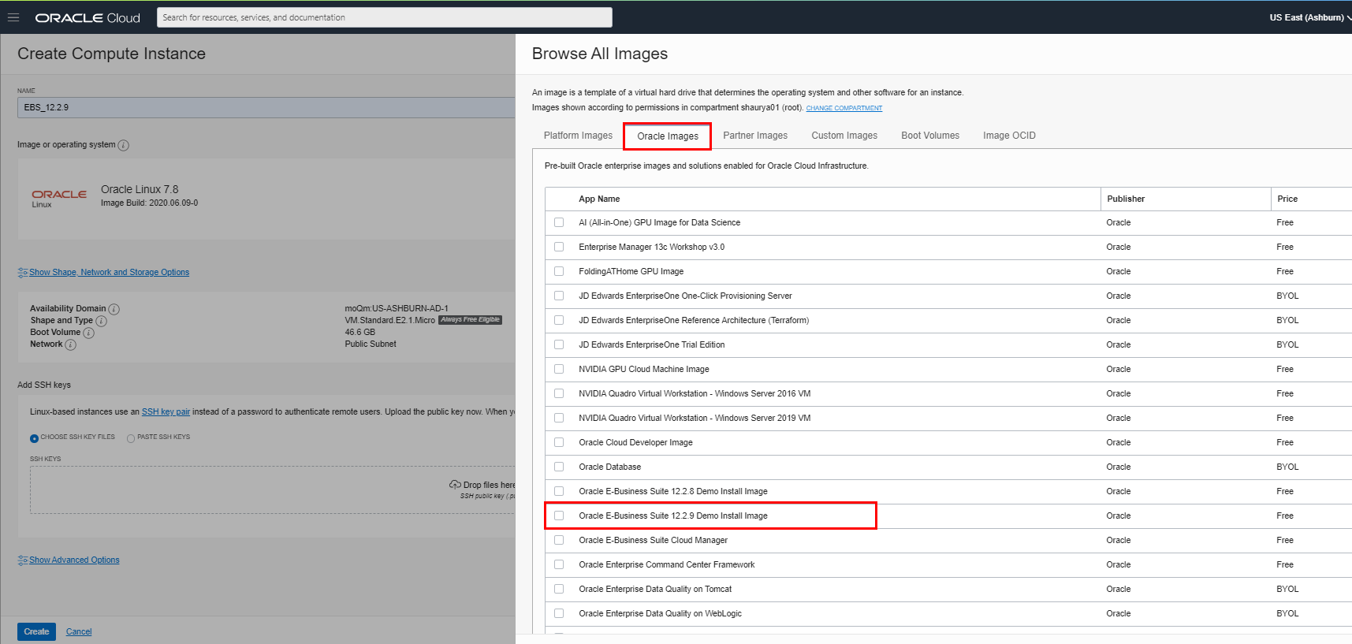
Task: Select Choose SSH Key Files radio button
Action: 34,438
